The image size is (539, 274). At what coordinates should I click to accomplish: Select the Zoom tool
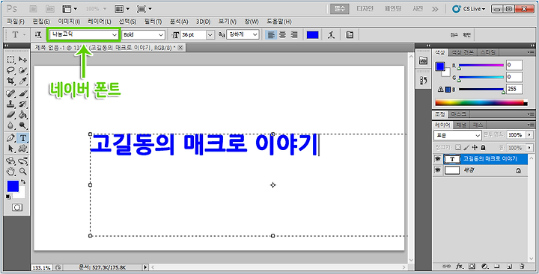point(23,171)
